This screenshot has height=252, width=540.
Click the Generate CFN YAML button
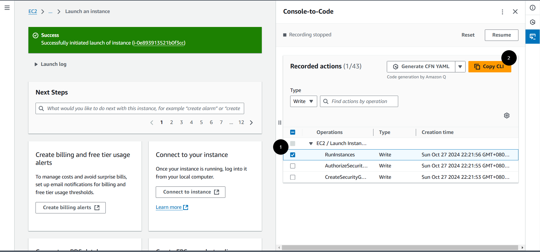click(421, 67)
